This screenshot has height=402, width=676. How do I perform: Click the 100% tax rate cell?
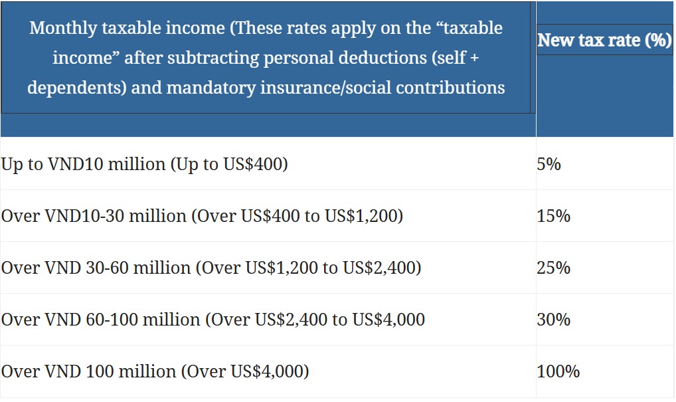click(x=558, y=371)
